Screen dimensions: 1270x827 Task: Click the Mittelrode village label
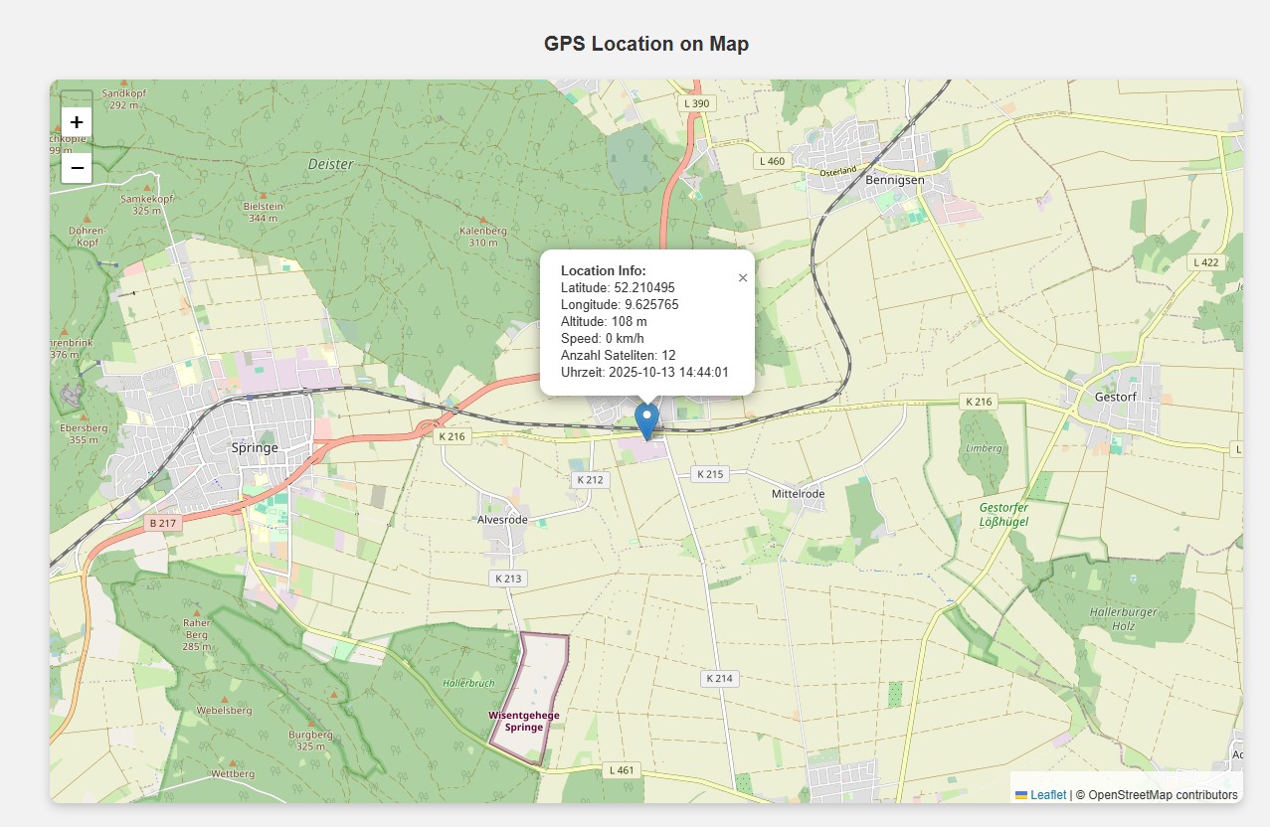click(x=798, y=494)
